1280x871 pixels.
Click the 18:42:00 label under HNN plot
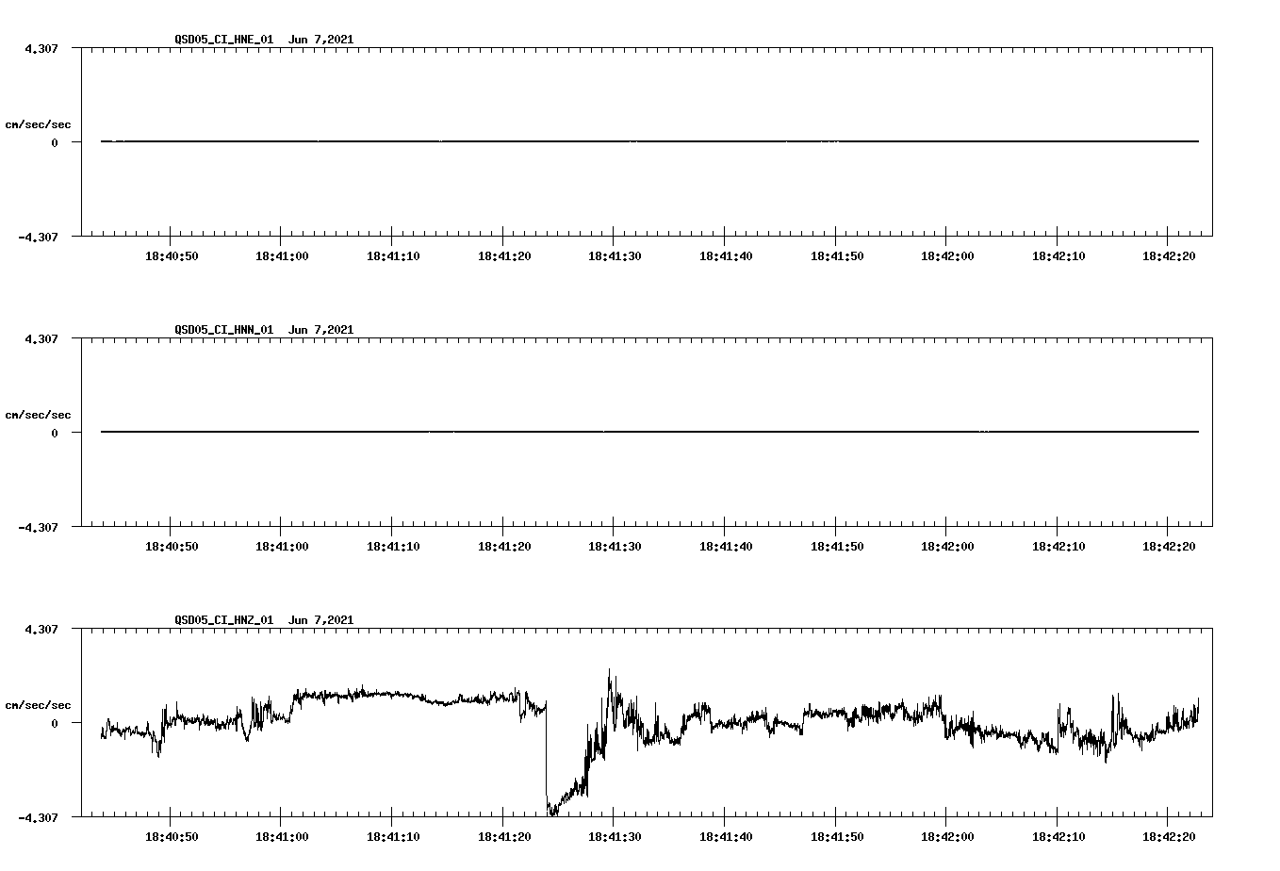click(x=947, y=547)
